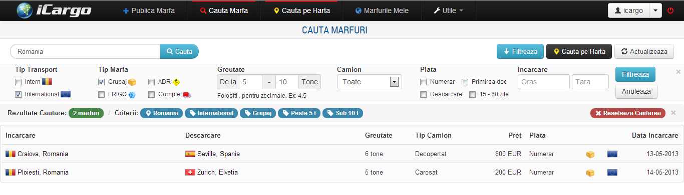Click the red power logout icon
Viewport: 684px width, 195px height.
(670, 10)
